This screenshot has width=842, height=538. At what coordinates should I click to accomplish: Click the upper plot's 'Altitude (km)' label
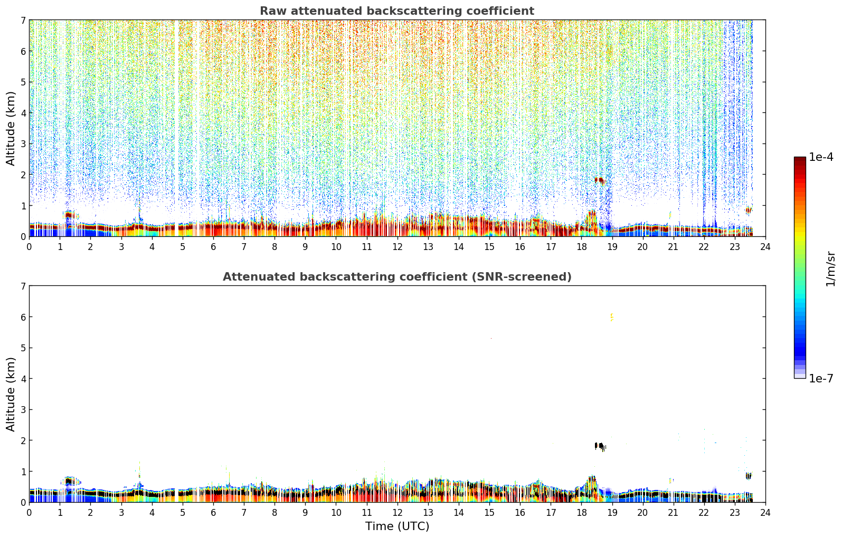pyautogui.click(x=11, y=128)
